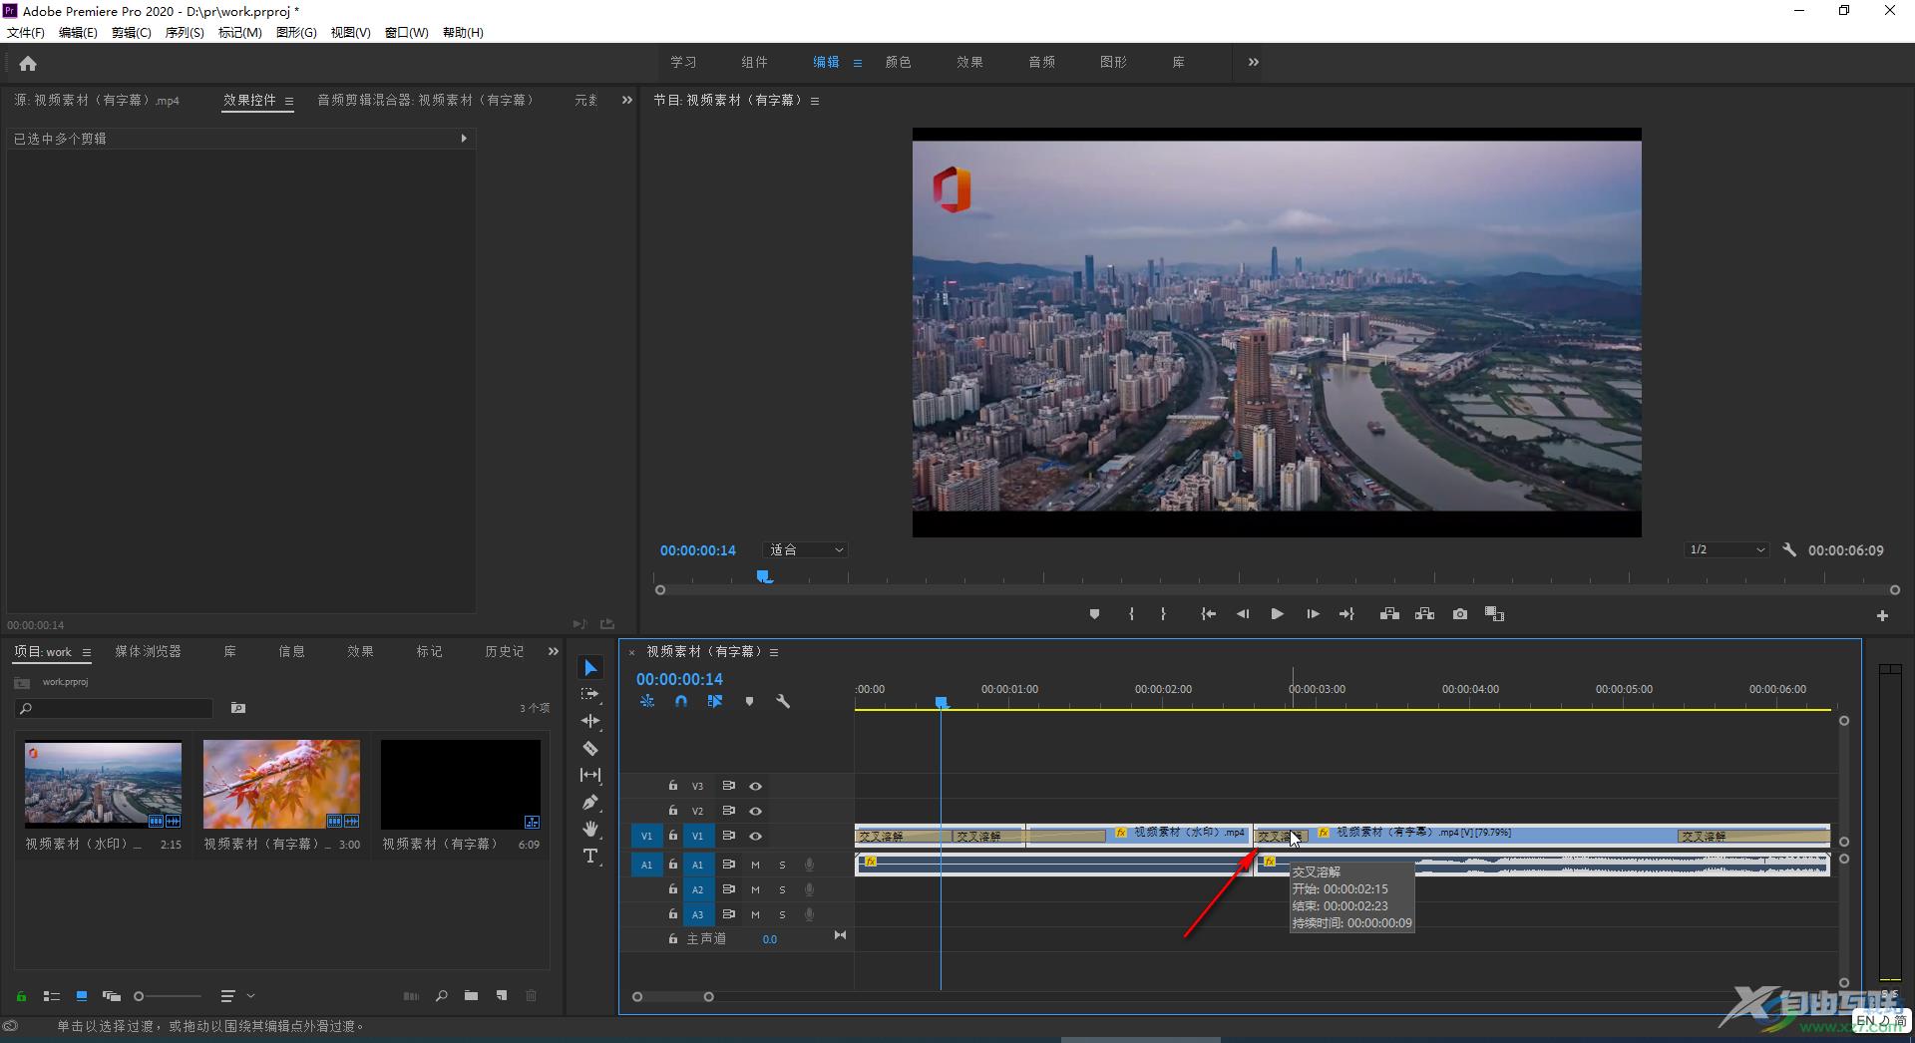
Task: Toggle linked selection in timeline
Action: click(x=715, y=701)
